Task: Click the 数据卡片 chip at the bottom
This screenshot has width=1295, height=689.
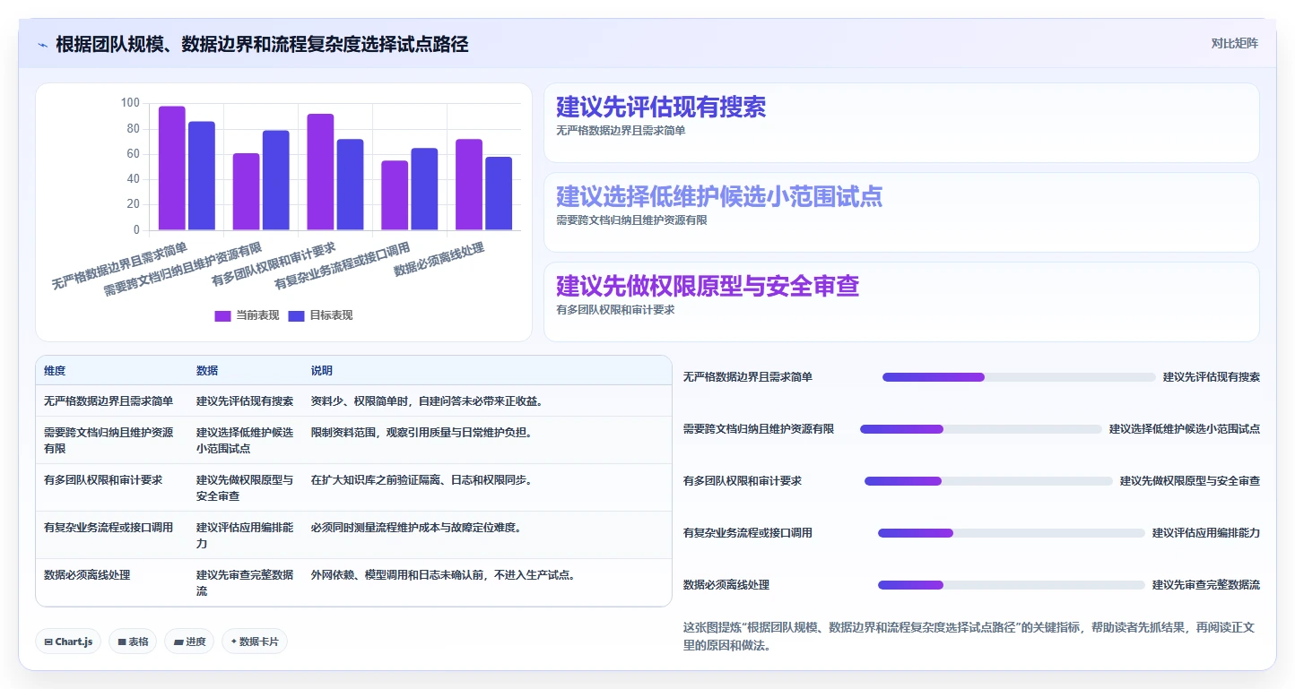Action: click(255, 642)
